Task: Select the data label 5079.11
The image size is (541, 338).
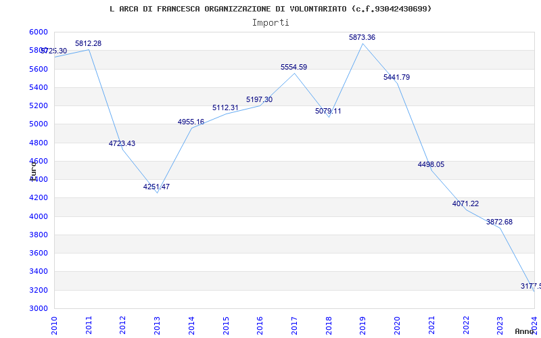Action: click(328, 111)
